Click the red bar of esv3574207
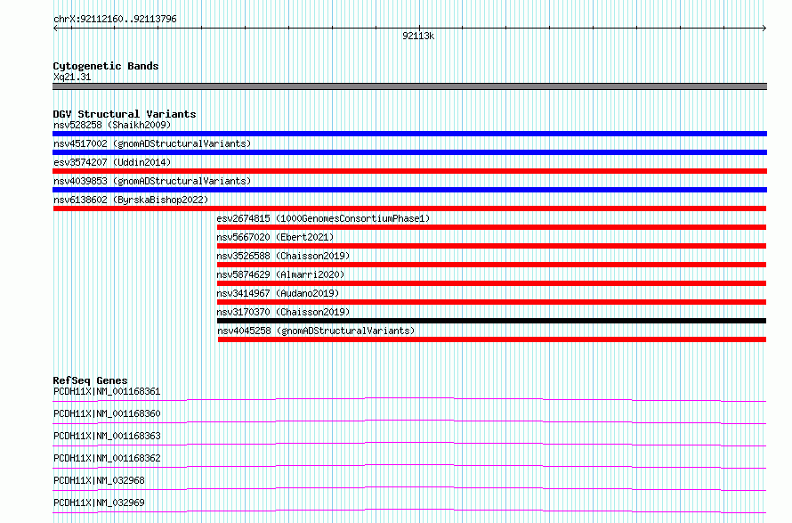The height and width of the screenshot is (523, 792). (409, 171)
